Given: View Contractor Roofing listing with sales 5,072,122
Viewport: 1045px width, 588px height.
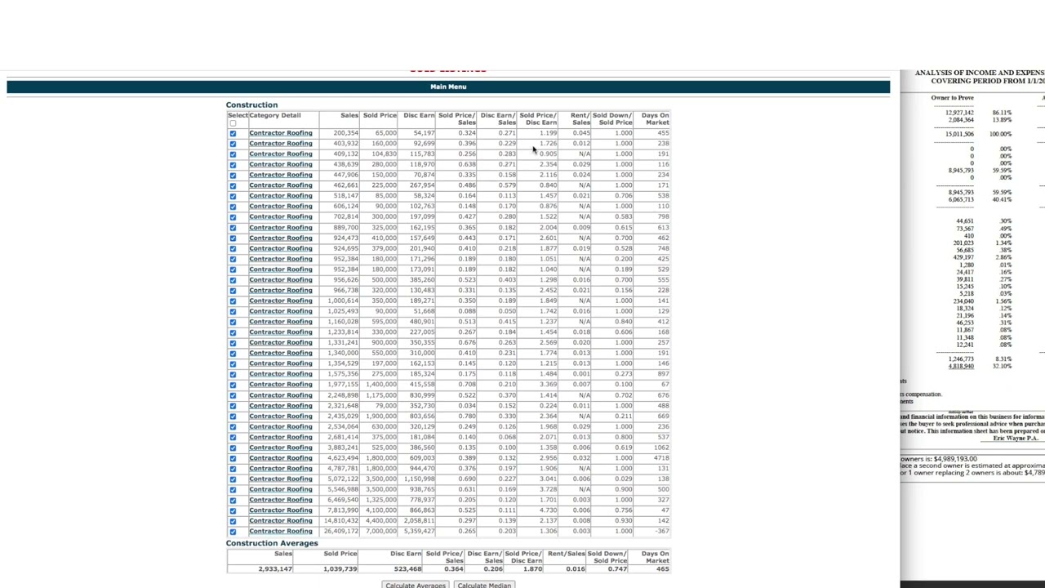Looking at the screenshot, I should (281, 479).
